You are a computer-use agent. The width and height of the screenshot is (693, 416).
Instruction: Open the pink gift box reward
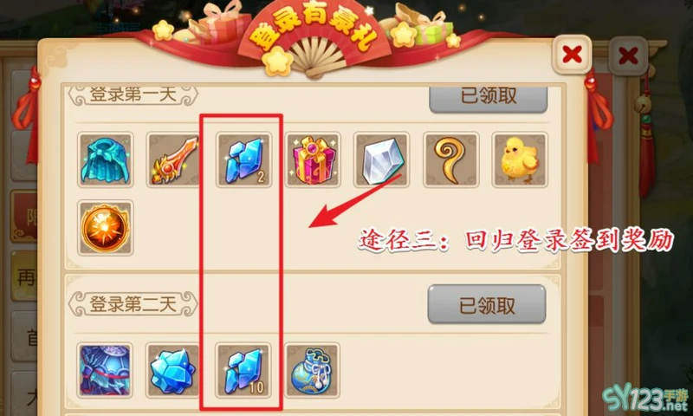tap(313, 160)
